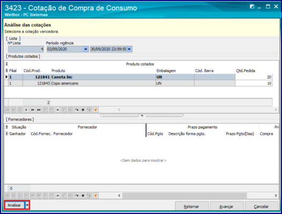
Task: Click insert (plus) icon in Produtos cotados navigator
Action: pyautogui.click(x=45, y=110)
